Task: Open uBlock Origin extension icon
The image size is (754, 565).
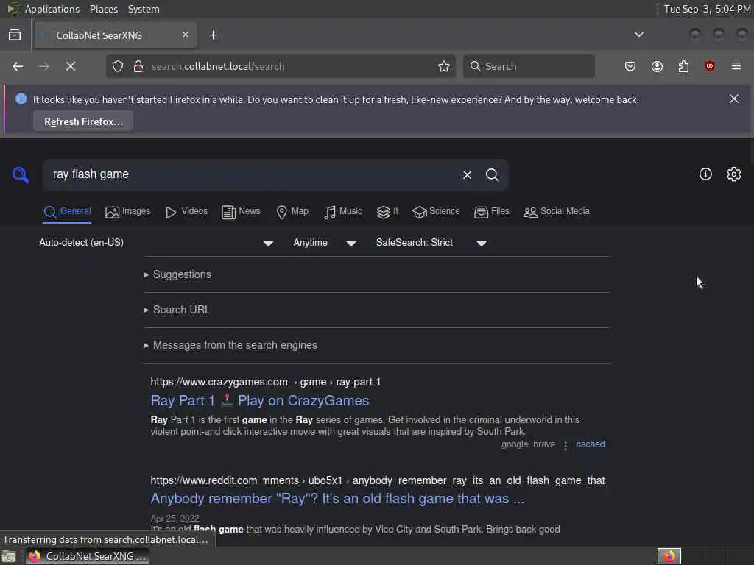Action: pos(709,66)
